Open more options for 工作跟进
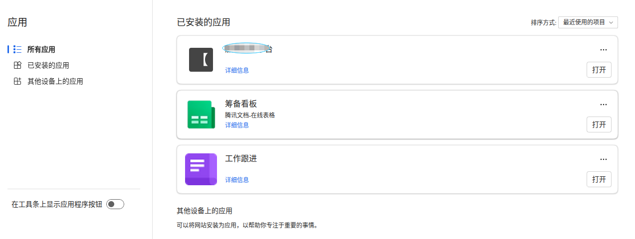This screenshot has height=239, width=635. 603,159
